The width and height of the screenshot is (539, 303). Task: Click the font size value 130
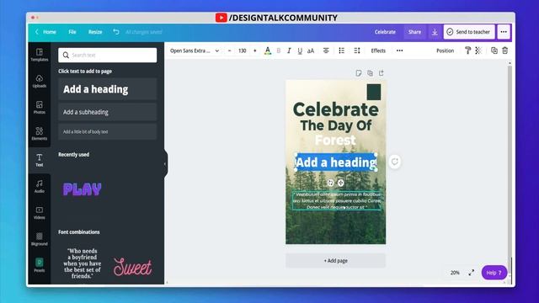(x=242, y=50)
